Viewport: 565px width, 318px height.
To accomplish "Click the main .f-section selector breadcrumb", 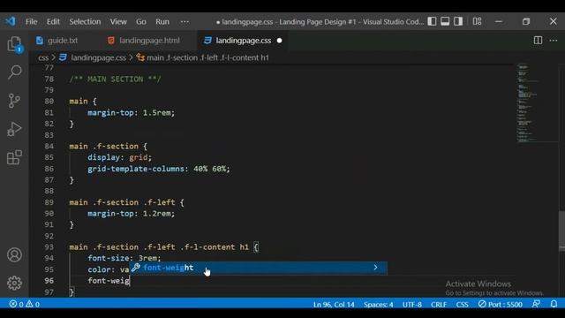I will pos(207,57).
